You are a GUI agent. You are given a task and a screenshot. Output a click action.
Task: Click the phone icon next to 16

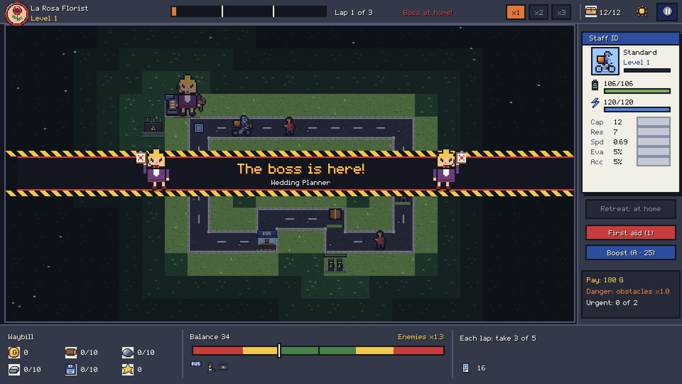click(x=466, y=368)
